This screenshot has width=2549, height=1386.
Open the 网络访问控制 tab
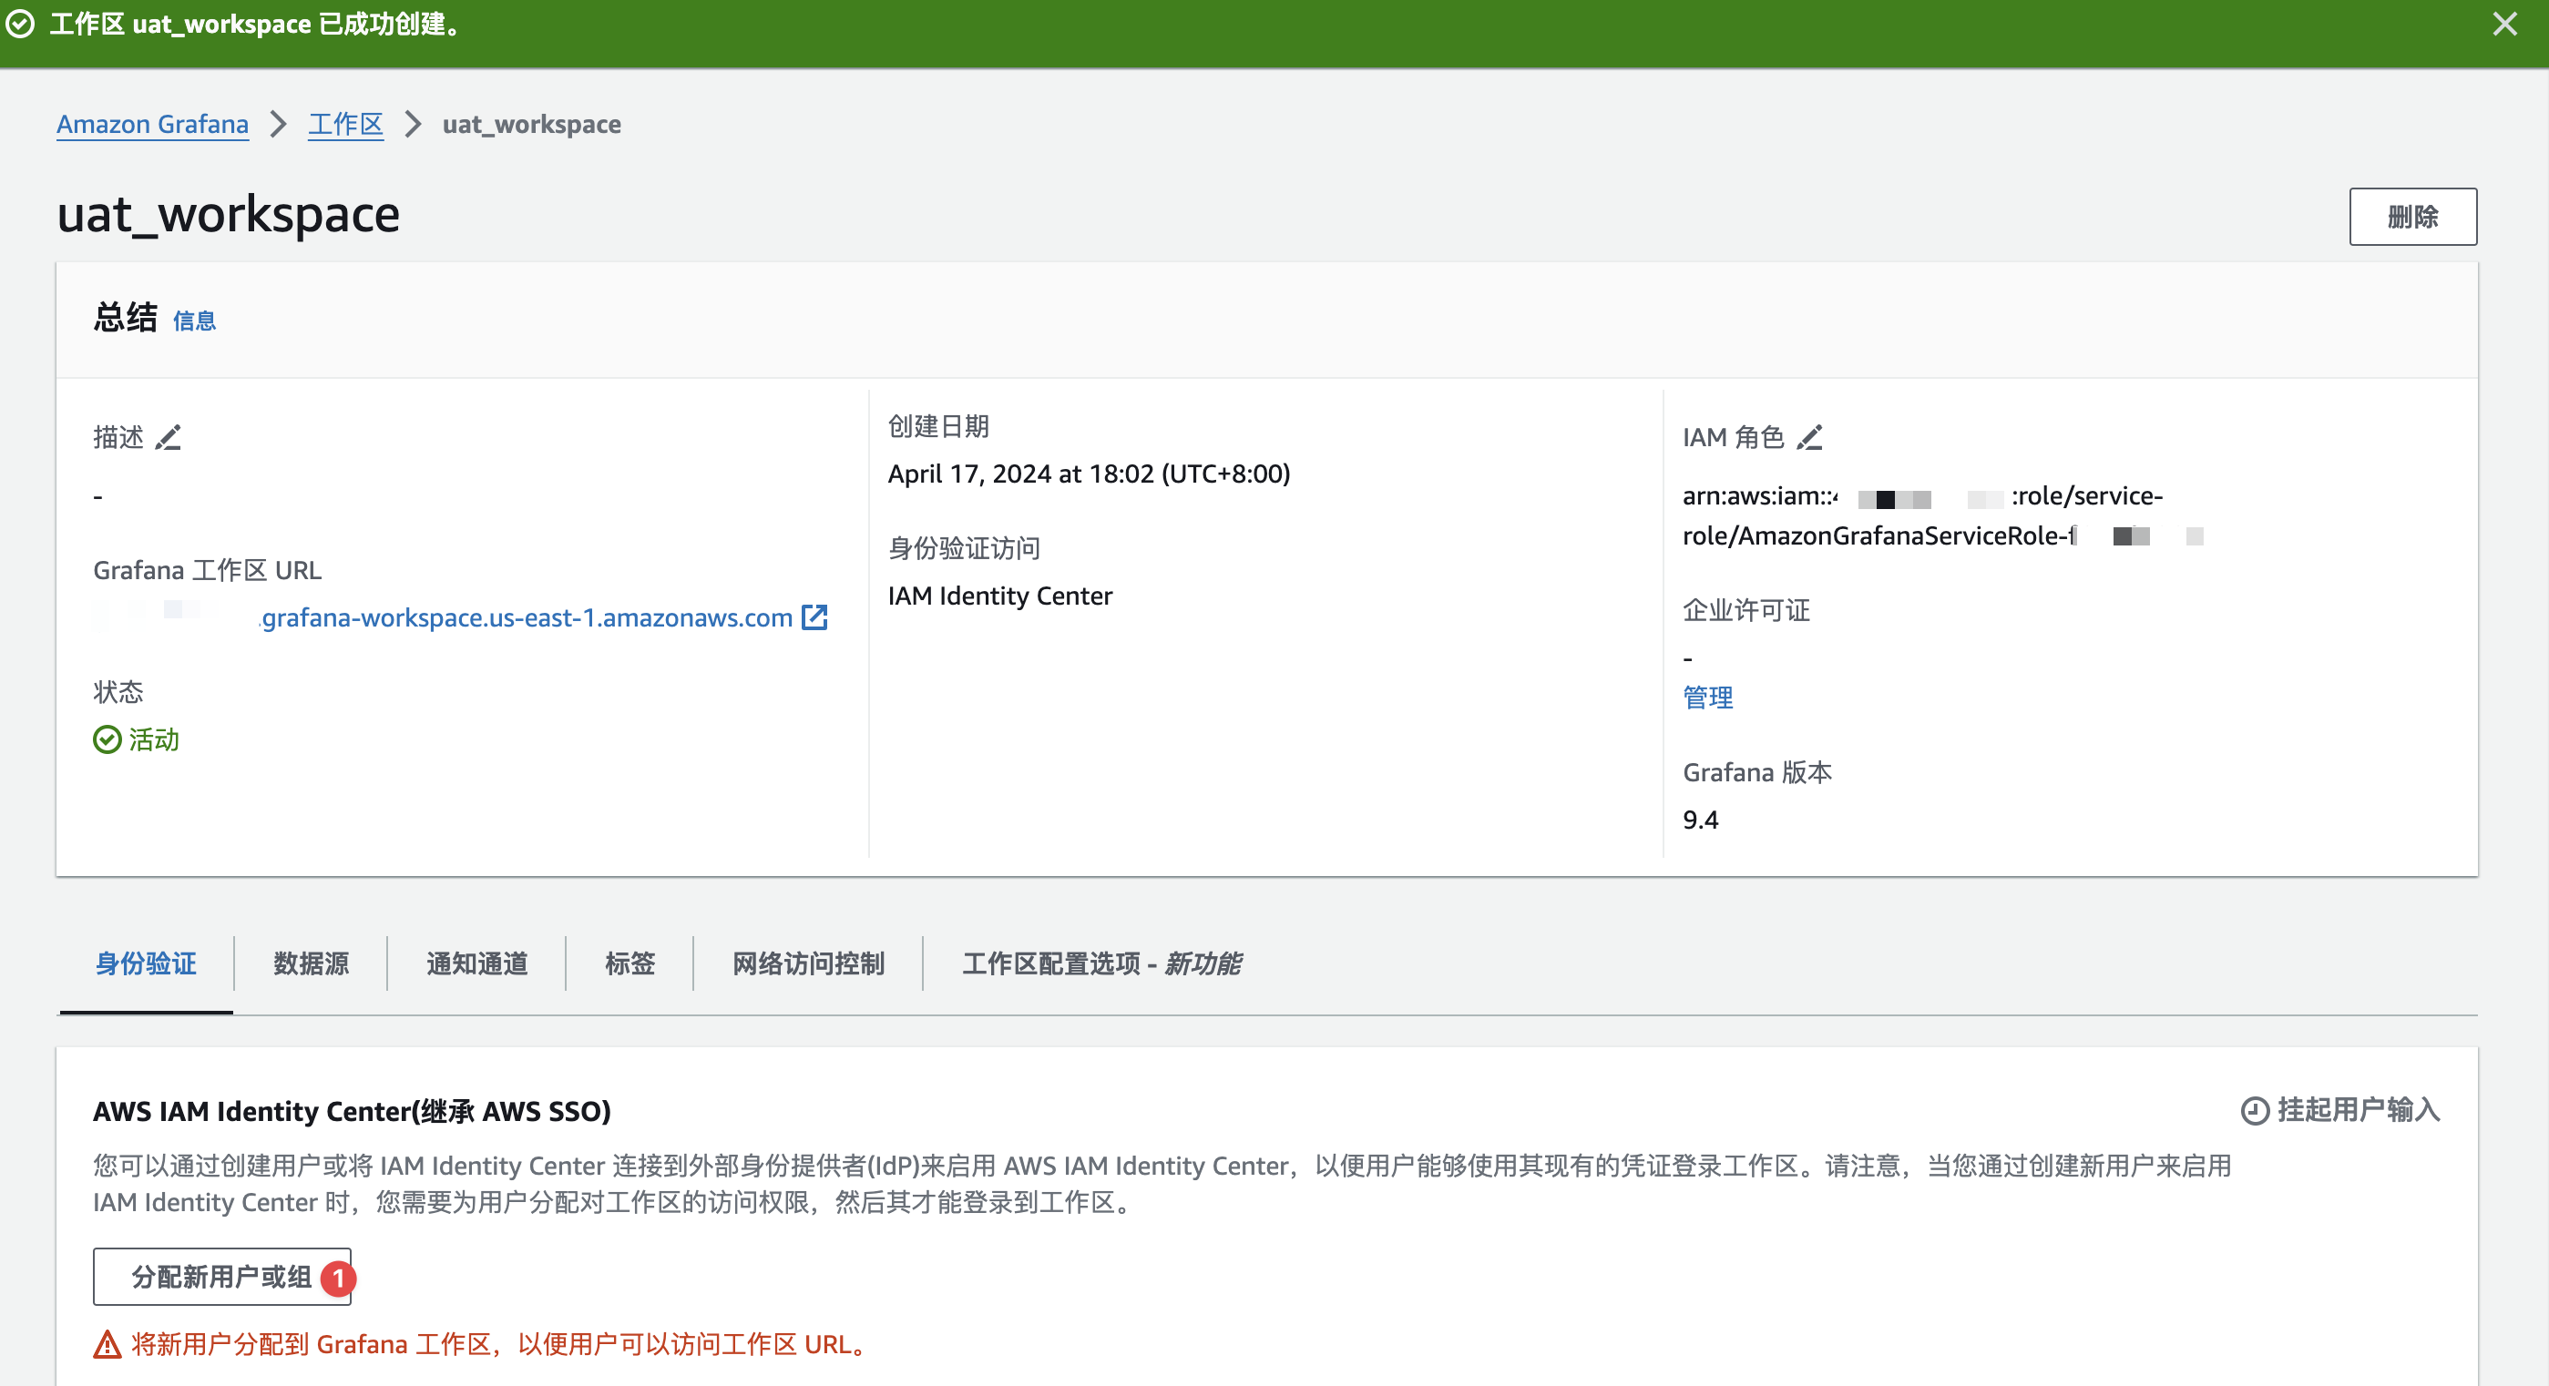[x=808, y=963]
